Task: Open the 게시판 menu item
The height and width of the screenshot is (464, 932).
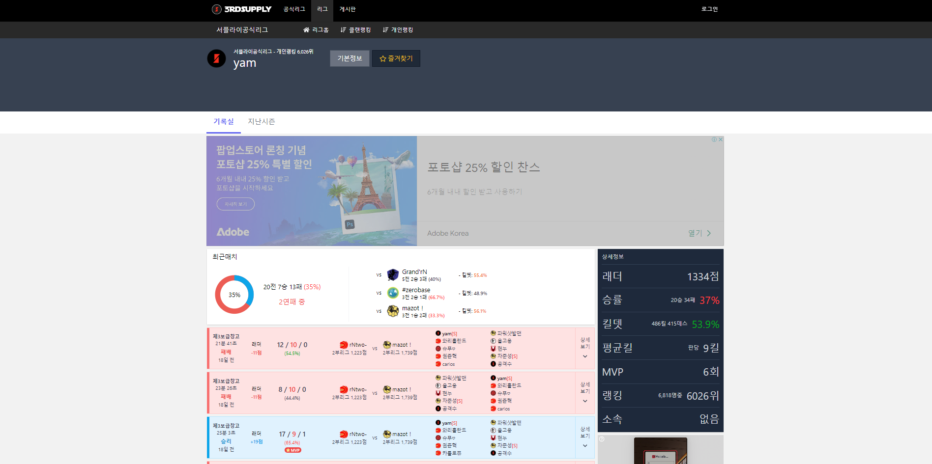Action: [347, 9]
